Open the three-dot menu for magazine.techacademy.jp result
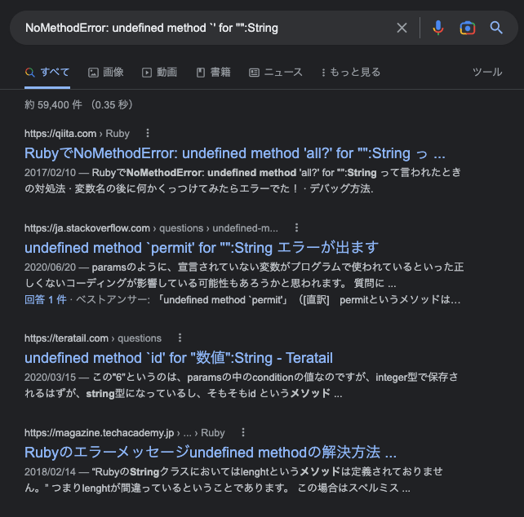Screen dimensions: 524x517 click(243, 432)
